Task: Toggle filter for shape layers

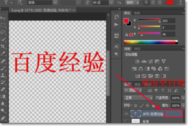Action: click(169, 90)
